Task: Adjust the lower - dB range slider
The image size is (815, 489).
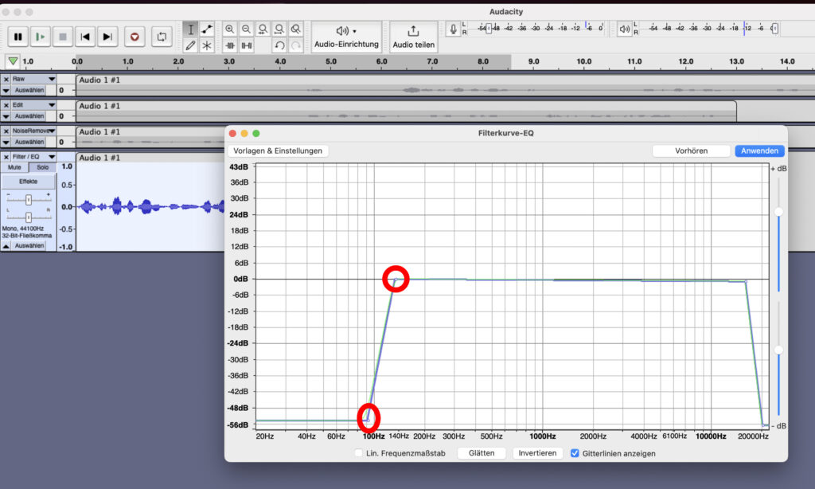Action: pos(778,350)
